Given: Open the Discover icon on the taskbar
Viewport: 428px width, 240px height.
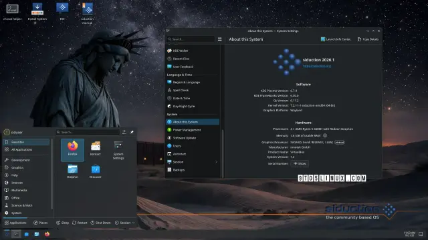Looking at the screenshot, I should [27, 234].
